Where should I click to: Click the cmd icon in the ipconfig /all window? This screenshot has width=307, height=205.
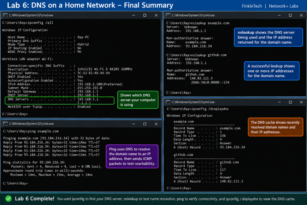(x=5, y=15)
